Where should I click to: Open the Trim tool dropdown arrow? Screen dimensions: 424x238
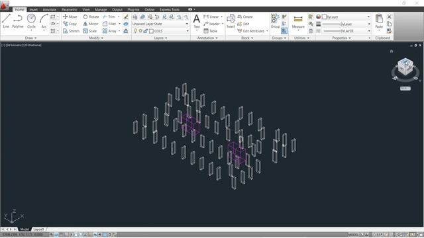pyautogui.click(x=119, y=17)
